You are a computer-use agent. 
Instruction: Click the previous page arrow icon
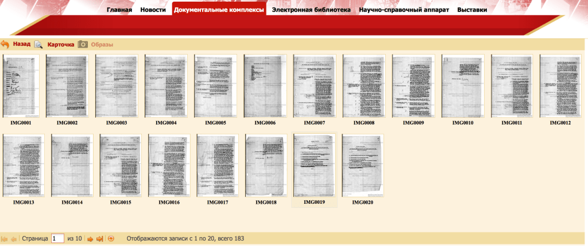click(x=14, y=238)
